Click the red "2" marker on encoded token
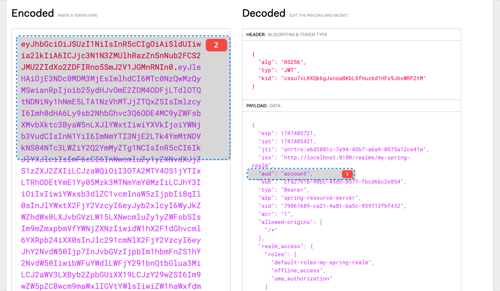This screenshot has width=500, height=291. [217, 45]
